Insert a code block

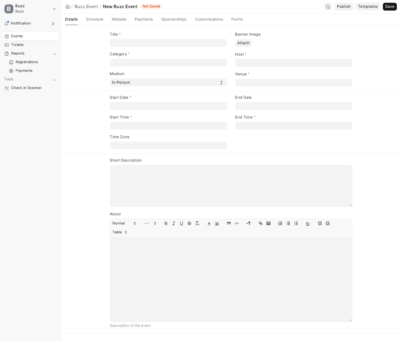237,223
